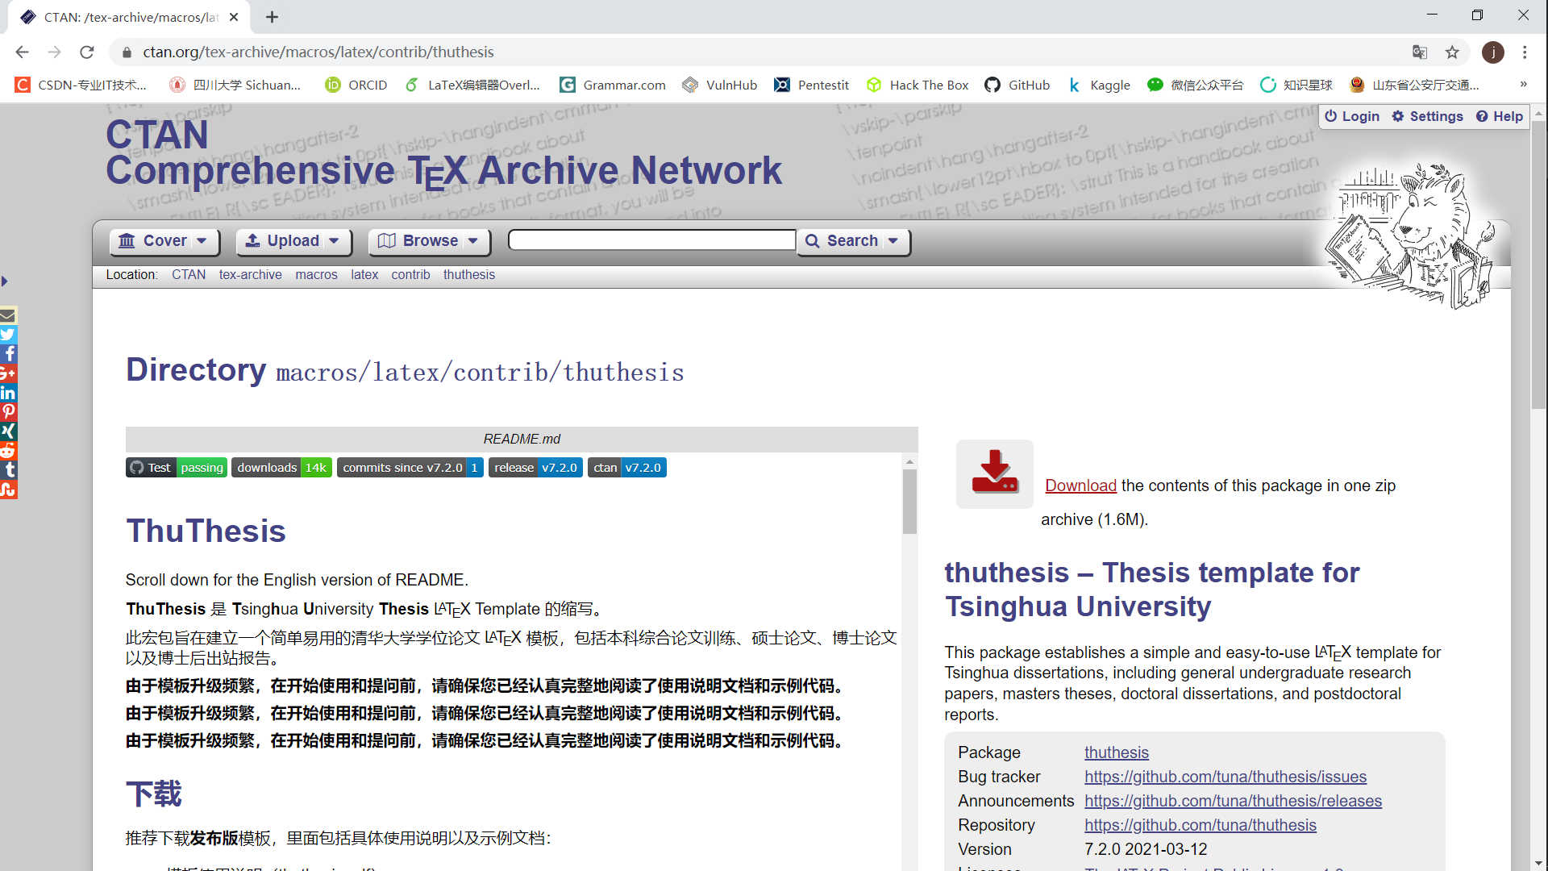Open the CTAN Settings menu

point(1427,116)
